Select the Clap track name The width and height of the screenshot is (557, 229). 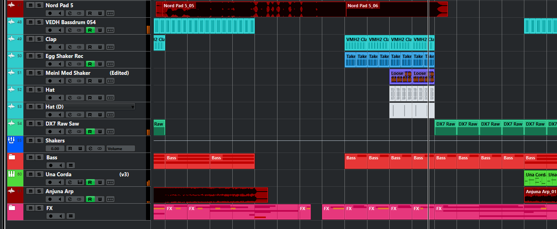51,39
